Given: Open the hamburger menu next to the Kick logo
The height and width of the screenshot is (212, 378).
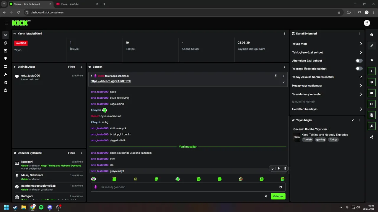Looking at the screenshot, I should pyautogui.click(x=6, y=23).
